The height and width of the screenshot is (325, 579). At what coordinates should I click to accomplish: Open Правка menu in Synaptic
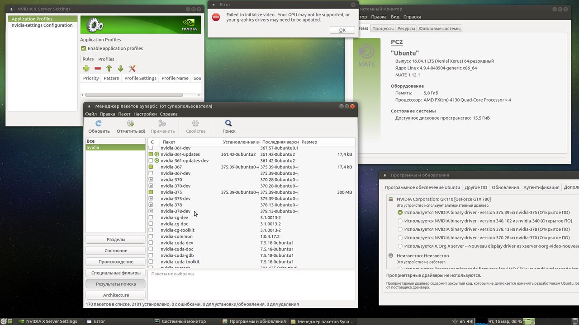click(x=107, y=114)
